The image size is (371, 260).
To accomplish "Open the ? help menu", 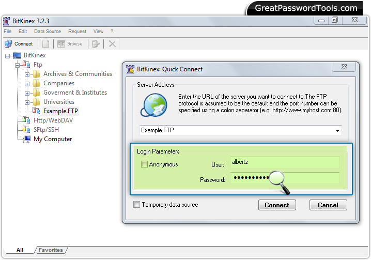I will coord(112,31).
